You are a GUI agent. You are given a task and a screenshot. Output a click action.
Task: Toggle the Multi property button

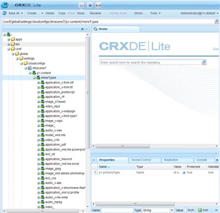191,210
